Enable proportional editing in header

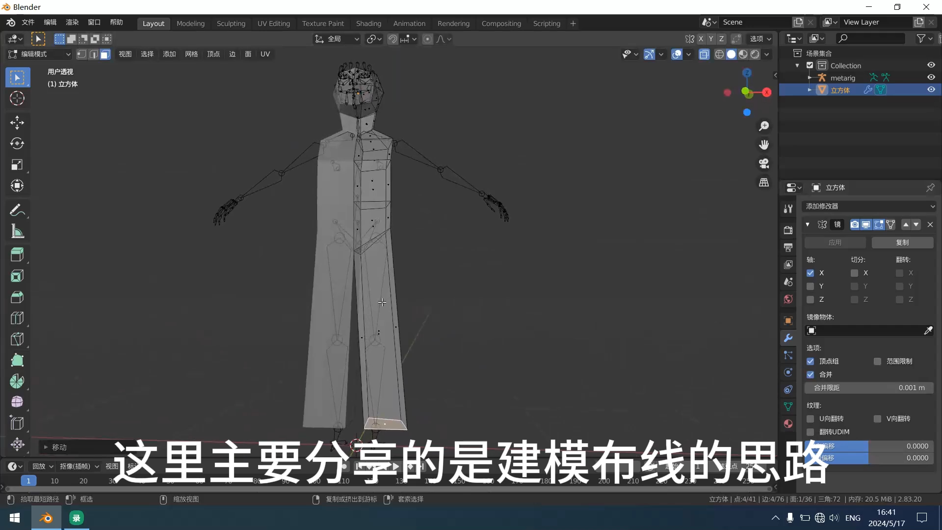click(x=428, y=39)
